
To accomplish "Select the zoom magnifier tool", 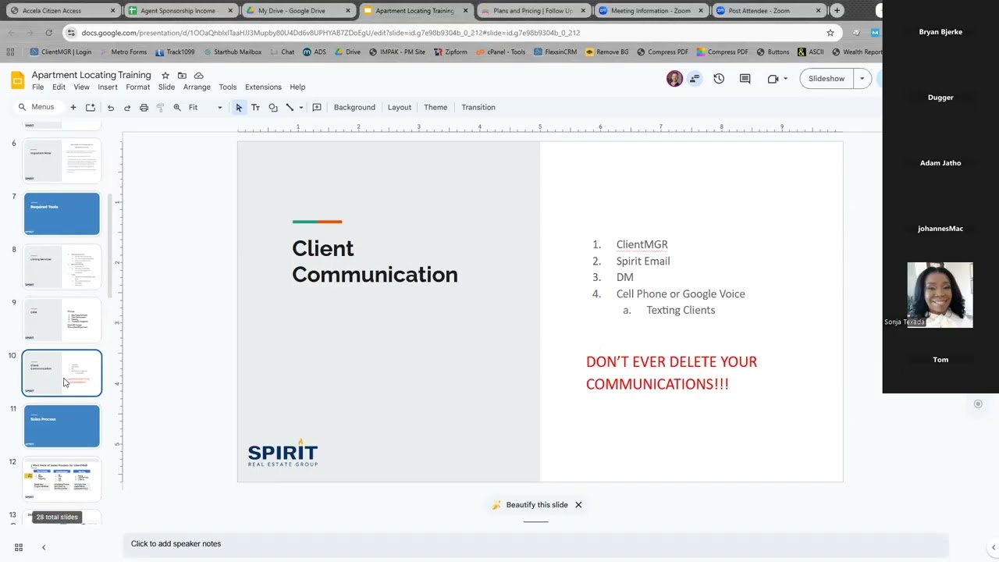I will [x=177, y=108].
